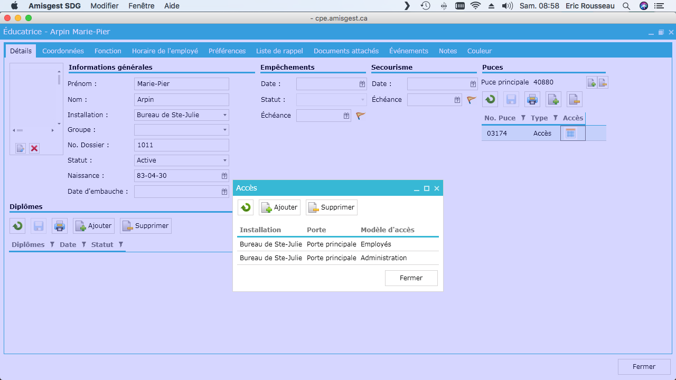
Task: Open access calendar icon for puce 03174
Action: [x=570, y=134]
